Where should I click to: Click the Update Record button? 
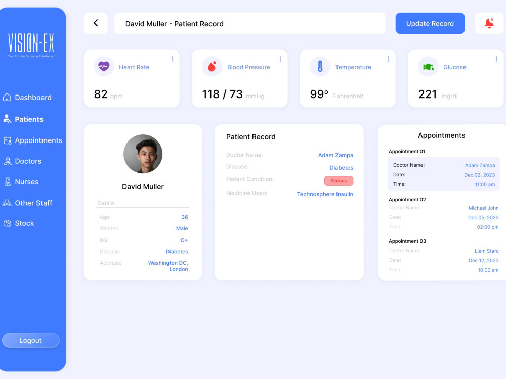[430, 23]
